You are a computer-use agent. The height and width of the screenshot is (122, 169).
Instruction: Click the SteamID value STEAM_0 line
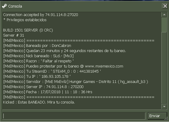pos(52,71)
